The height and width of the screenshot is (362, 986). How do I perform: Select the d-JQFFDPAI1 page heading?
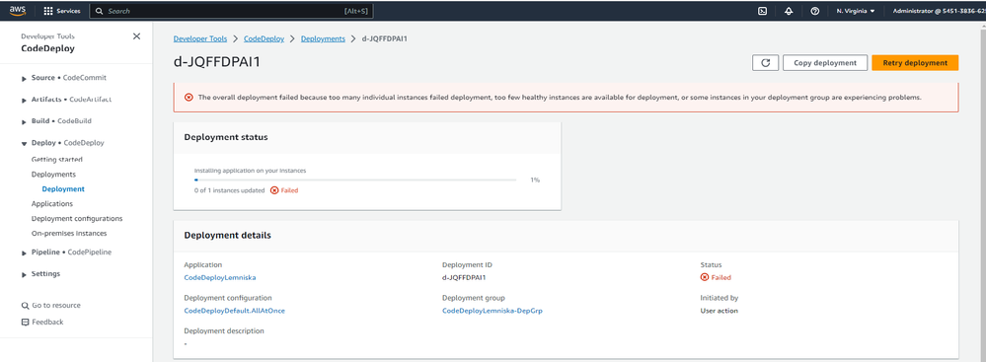(217, 61)
